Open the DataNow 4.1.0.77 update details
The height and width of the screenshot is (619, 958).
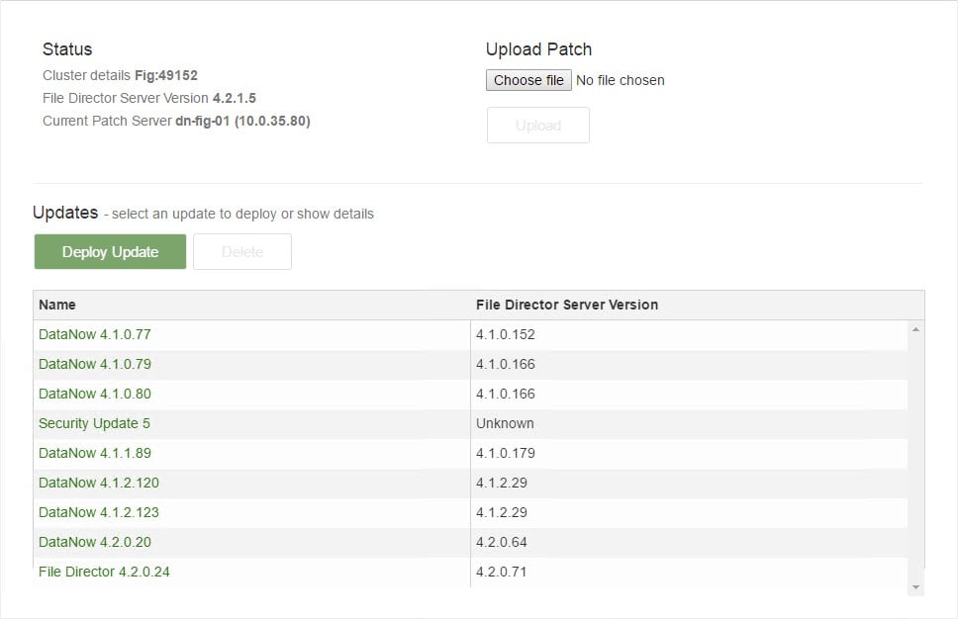tap(94, 334)
